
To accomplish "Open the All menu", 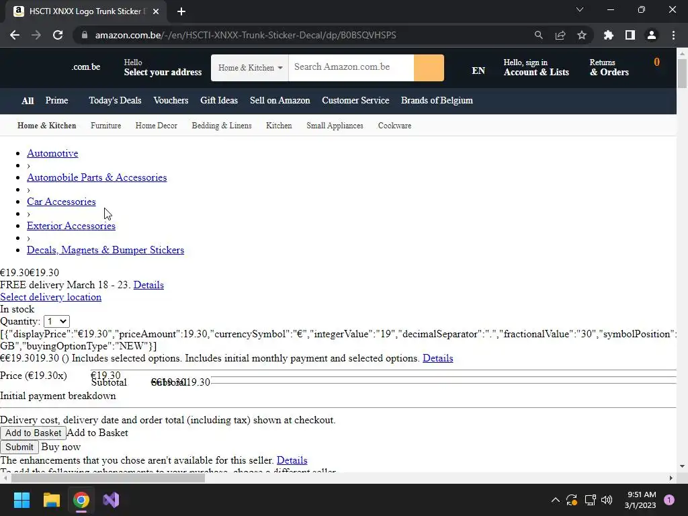I will (28, 101).
